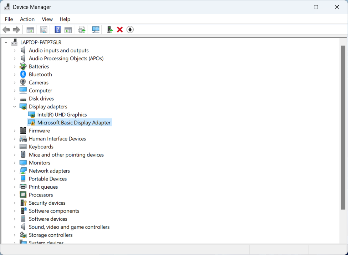This screenshot has height=255, width=348.
Task: Select Sound, video and game controllers
Action: 69,227
